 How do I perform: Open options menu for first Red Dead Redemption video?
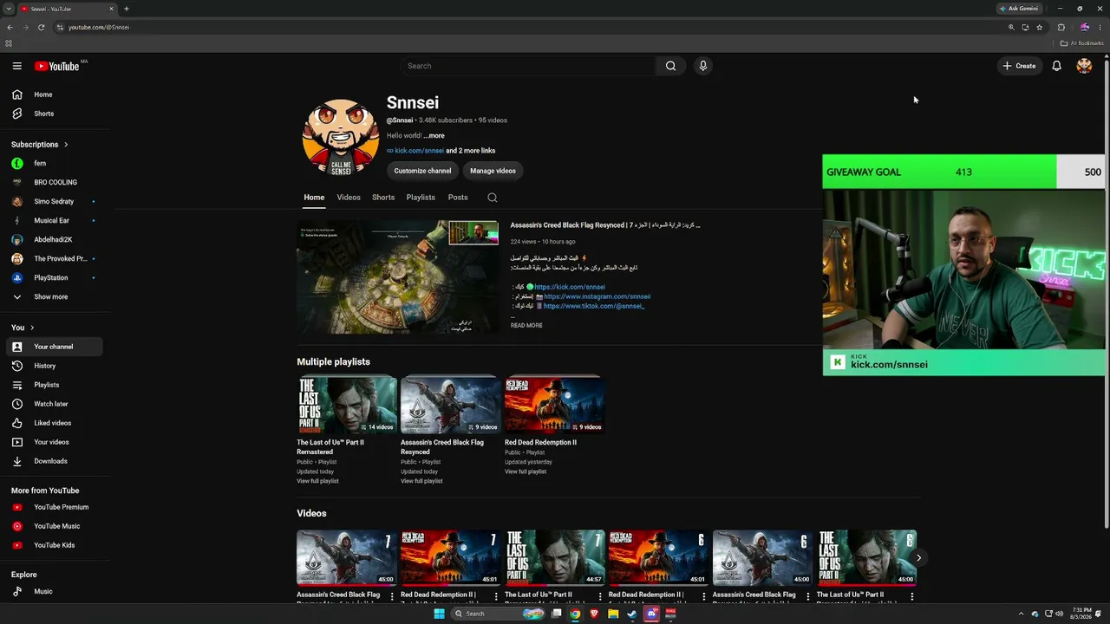pyautogui.click(x=496, y=595)
